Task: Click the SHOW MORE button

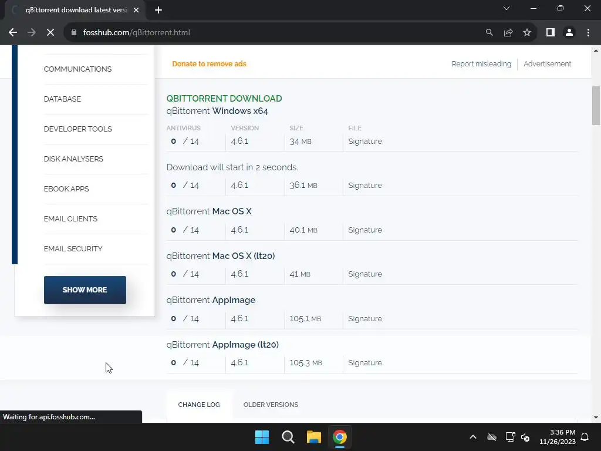Action: [x=85, y=290]
